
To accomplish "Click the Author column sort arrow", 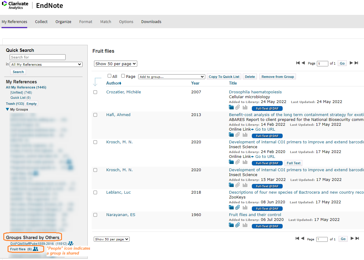I will coord(120,83).
